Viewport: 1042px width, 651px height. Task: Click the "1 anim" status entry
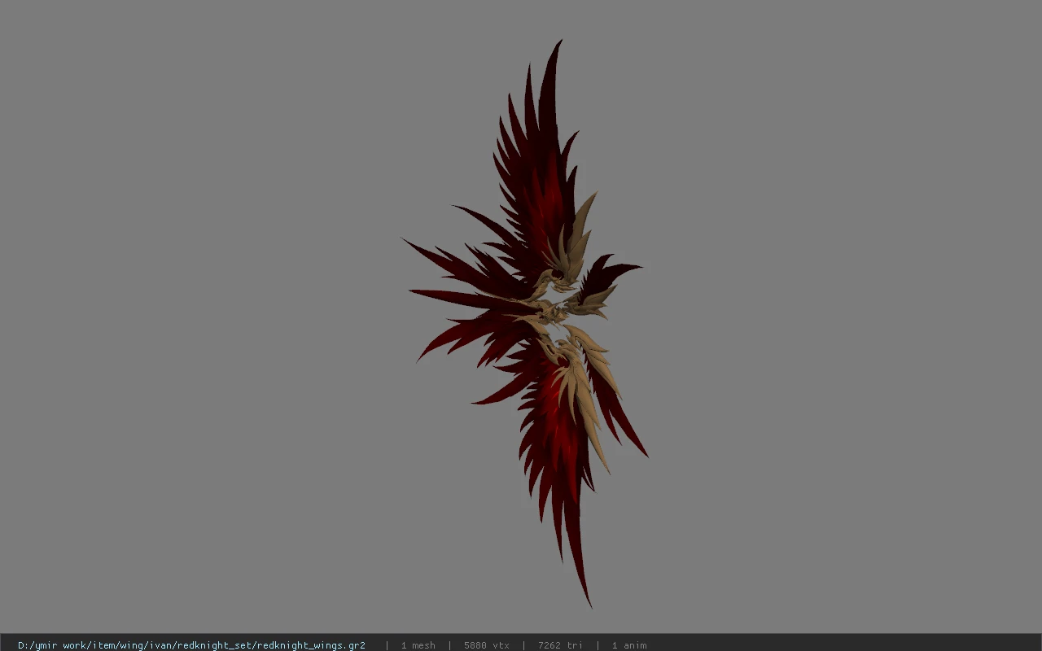tap(629, 645)
